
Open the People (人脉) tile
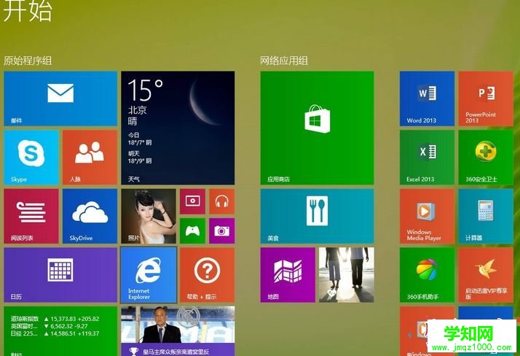(x=90, y=158)
